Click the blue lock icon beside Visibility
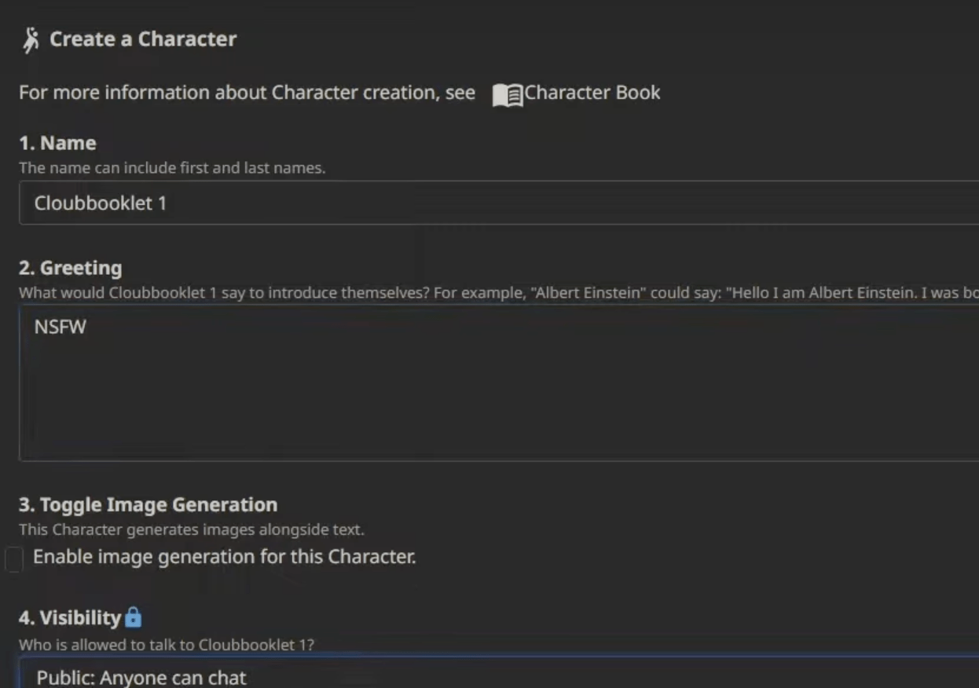The height and width of the screenshot is (688, 979). tap(133, 617)
